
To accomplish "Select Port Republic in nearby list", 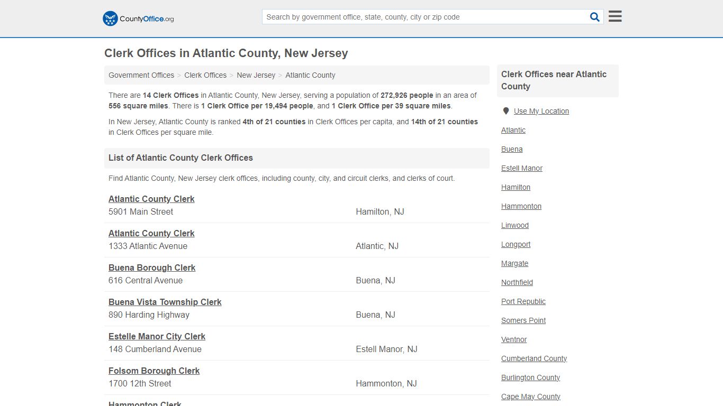I will pyautogui.click(x=523, y=301).
